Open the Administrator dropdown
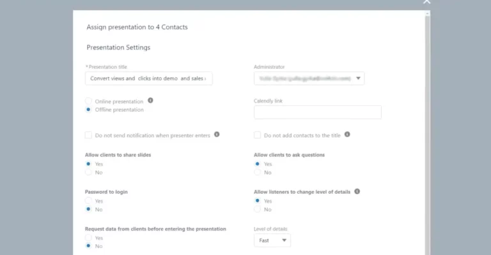Image resolution: width=491 pixels, height=255 pixels. [x=309, y=78]
